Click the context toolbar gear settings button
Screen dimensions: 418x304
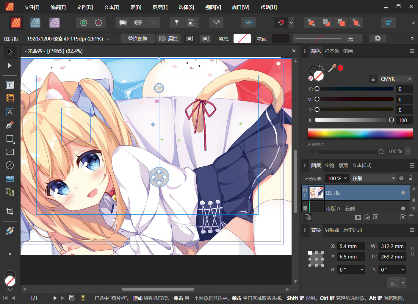[x=378, y=38]
